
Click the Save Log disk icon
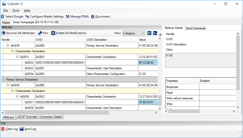[22, 129]
